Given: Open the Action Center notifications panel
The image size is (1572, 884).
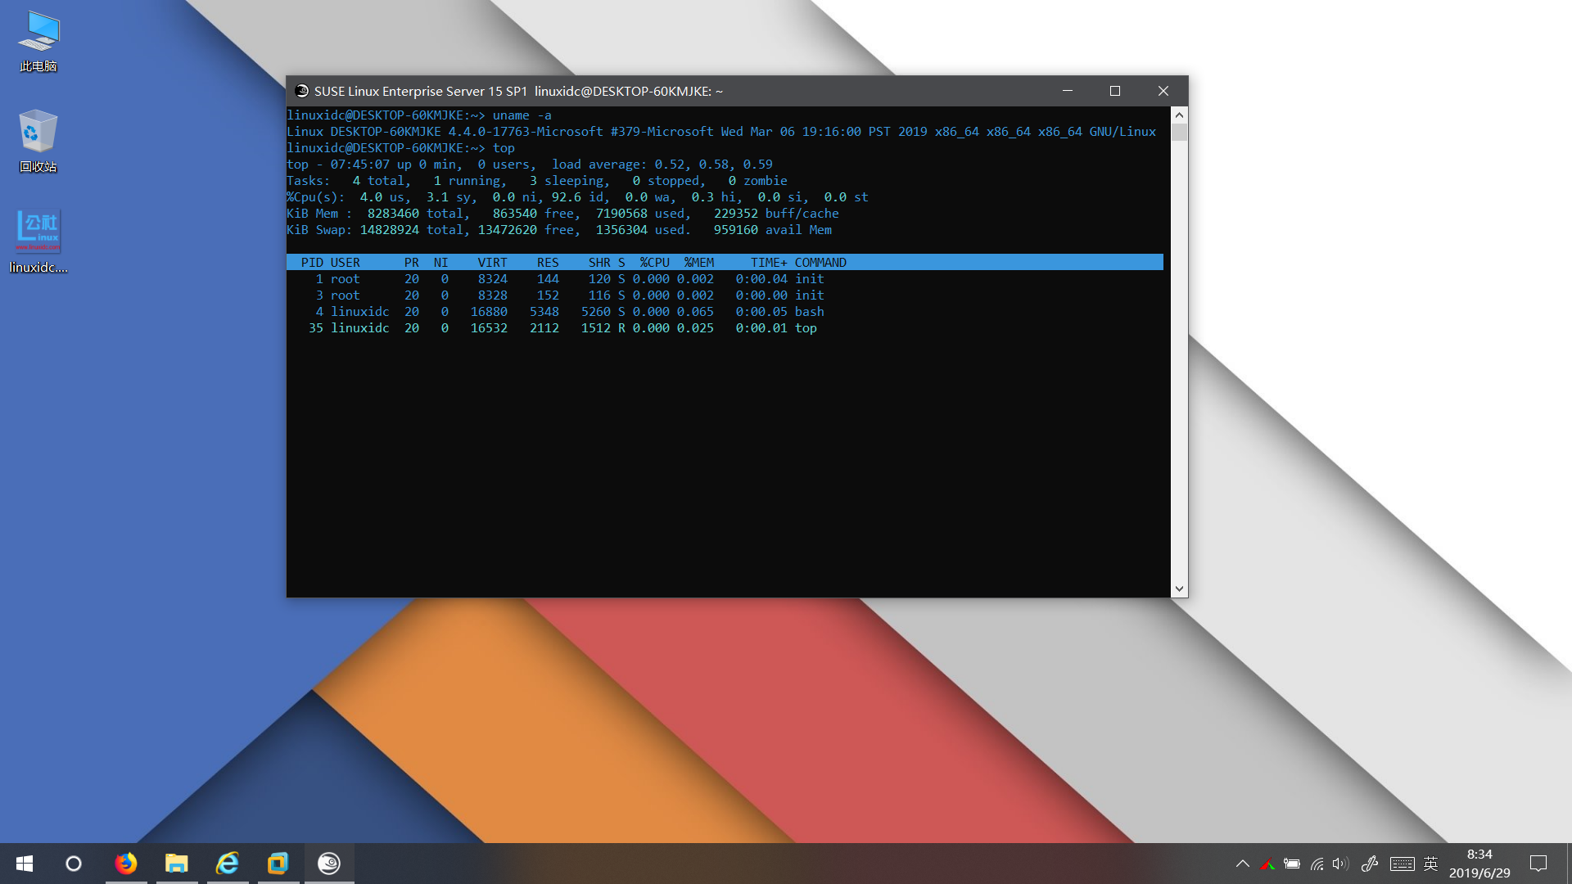Looking at the screenshot, I should [1538, 864].
